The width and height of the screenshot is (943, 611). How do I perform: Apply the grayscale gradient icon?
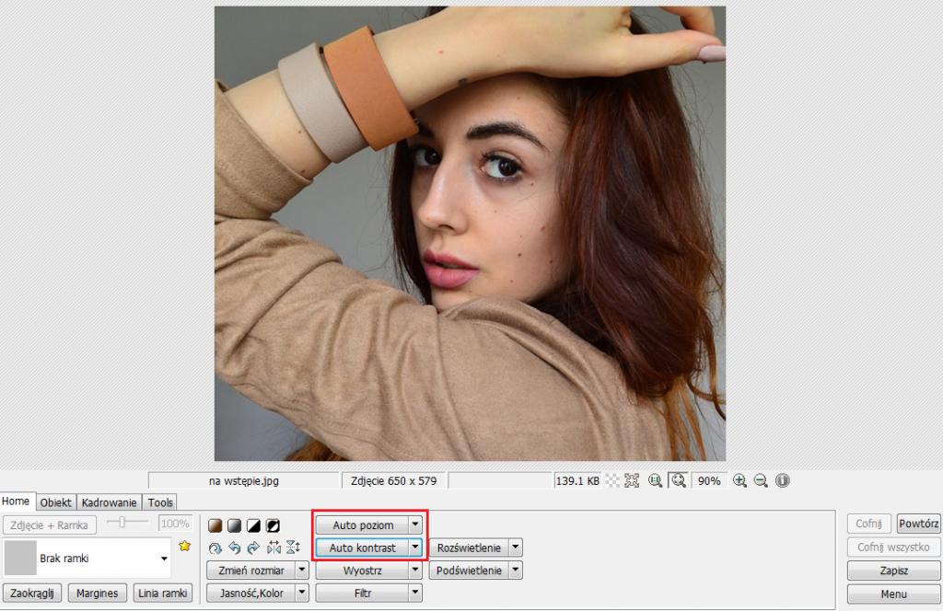pos(234,525)
